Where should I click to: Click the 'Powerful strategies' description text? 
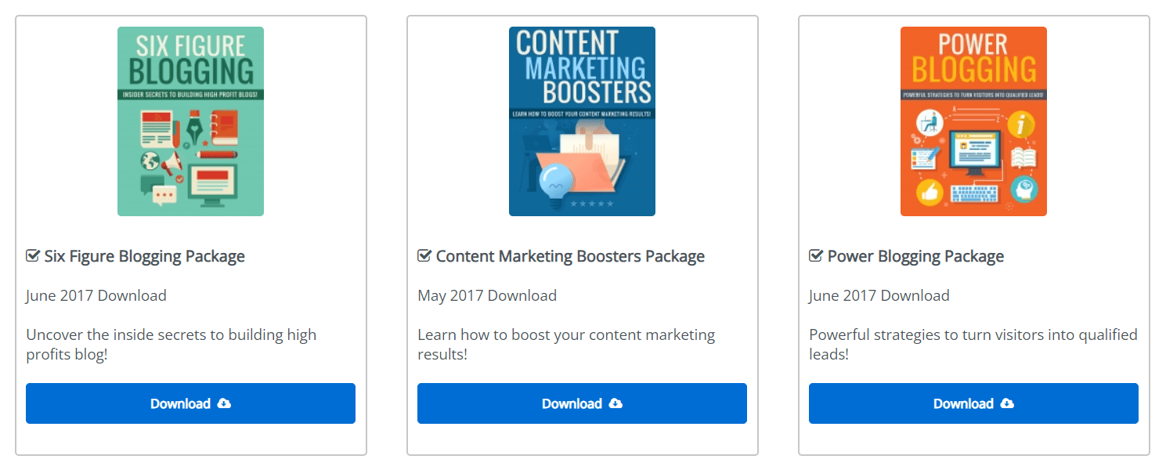pos(973,344)
